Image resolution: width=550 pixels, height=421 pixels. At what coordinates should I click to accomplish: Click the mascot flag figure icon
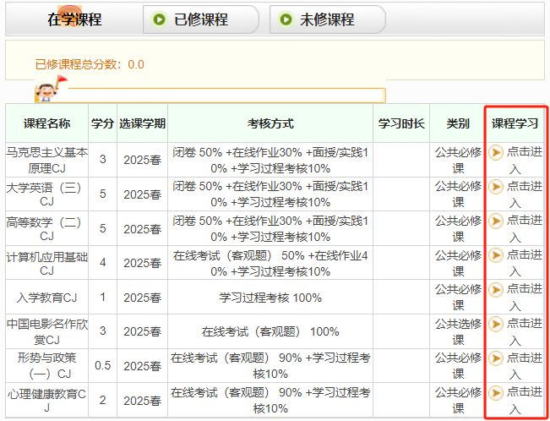pos(48,88)
